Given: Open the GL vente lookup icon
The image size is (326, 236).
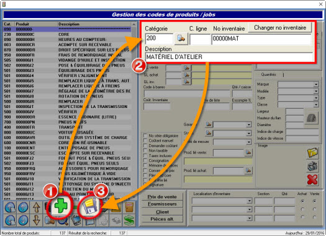Looking at the screenshot, I should (x=187, y=68).
